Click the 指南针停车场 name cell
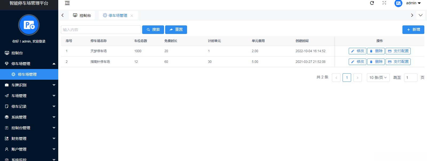427x161 pixels. click(100, 62)
